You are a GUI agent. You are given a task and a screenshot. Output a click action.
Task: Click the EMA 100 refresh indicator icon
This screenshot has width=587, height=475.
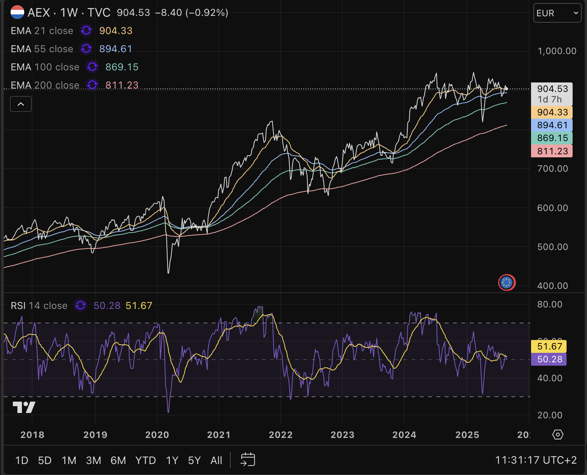click(x=92, y=67)
